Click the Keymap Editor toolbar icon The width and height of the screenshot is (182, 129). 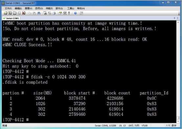65,13
